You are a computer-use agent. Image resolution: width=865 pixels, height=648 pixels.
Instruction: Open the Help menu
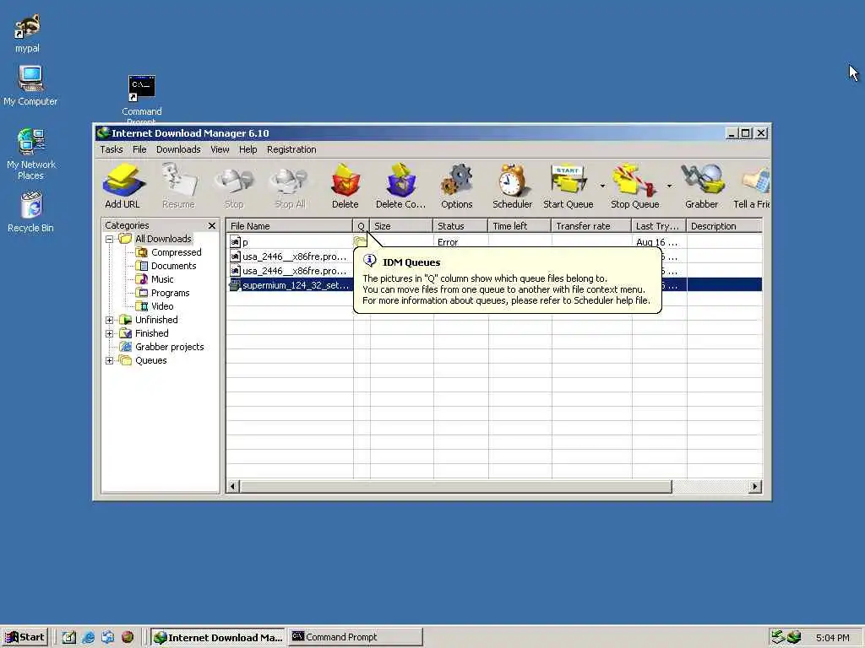click(248, 149)
